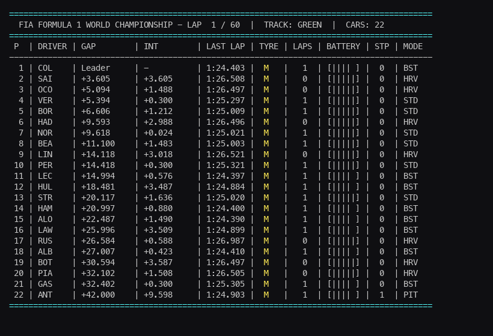Select the BATTERY column header

343,46
